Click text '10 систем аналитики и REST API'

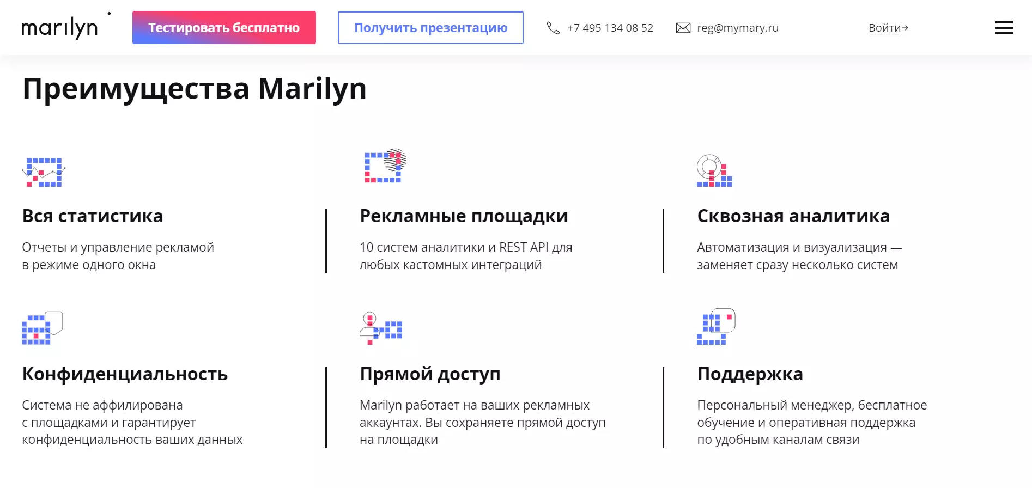454,247
